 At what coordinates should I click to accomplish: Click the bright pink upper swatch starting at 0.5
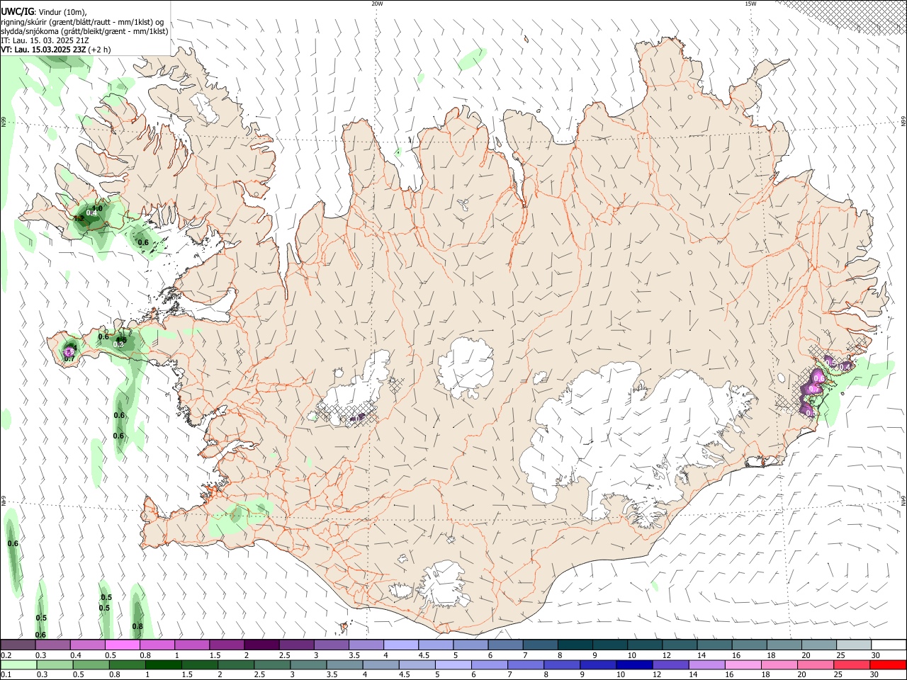tap(123, 645)
